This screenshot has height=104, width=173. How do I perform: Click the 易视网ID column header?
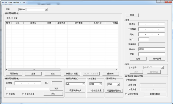coord(97,23)
